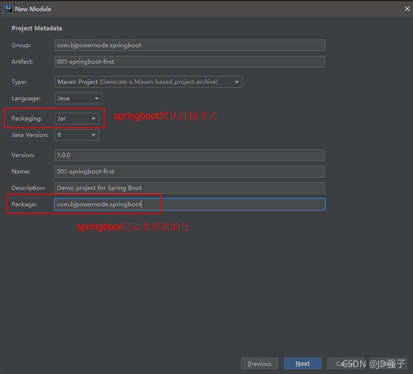Click the Type: label
Screen dimensions: 413x374
point(19,82)
